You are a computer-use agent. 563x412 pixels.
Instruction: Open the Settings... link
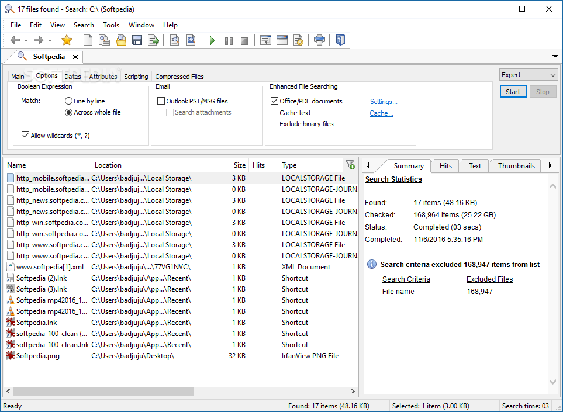click(x=384, y=102)
